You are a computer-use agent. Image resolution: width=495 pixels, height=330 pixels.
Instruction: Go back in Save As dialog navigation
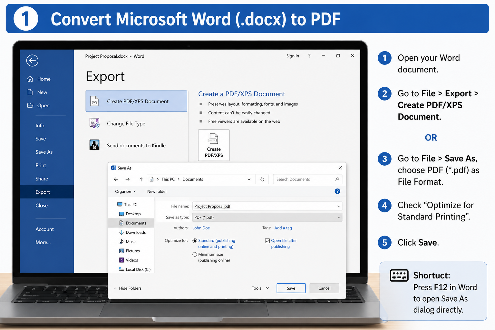116,179
